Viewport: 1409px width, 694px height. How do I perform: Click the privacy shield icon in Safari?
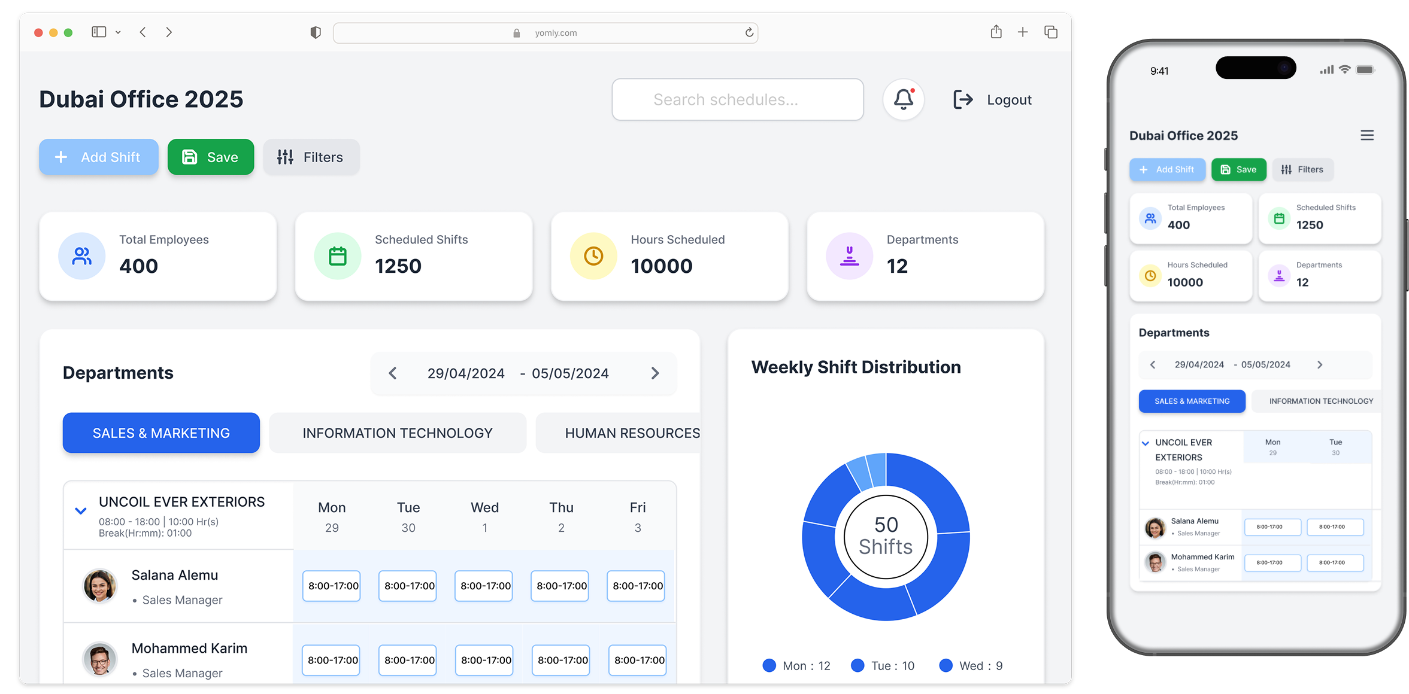[316, 32]
